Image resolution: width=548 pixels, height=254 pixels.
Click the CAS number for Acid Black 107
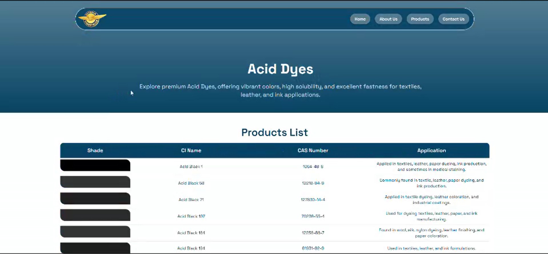click(313, 216)
